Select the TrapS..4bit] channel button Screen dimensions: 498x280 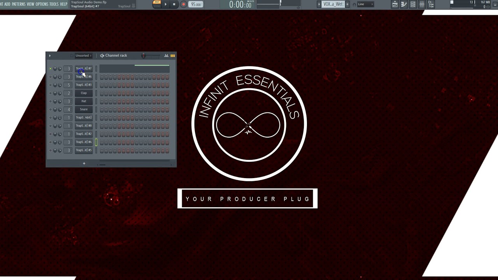(84, 117)
